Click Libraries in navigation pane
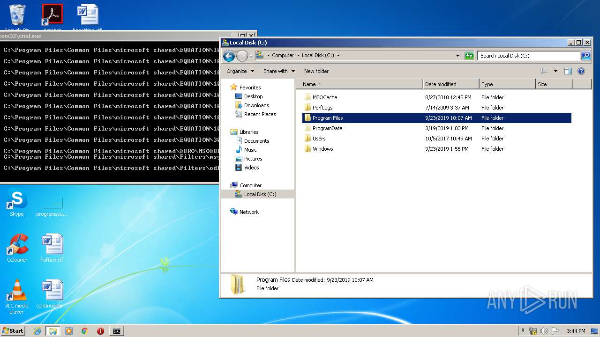This screenshot has width=600, height=337. click(249, 132)
